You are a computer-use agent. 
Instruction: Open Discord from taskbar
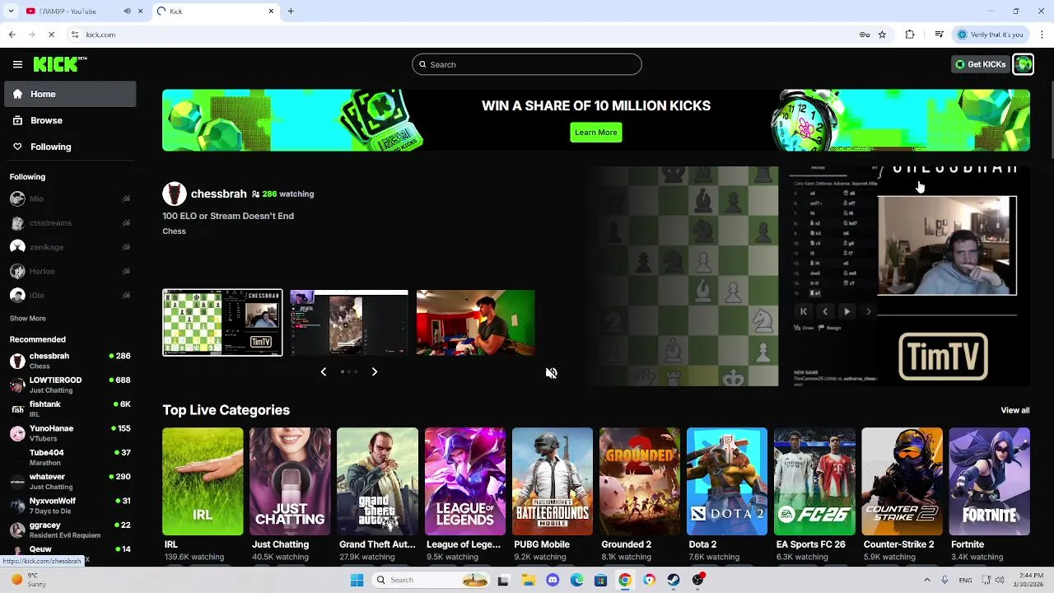553,580
